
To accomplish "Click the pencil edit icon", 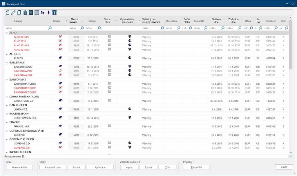I will point(13,13).
